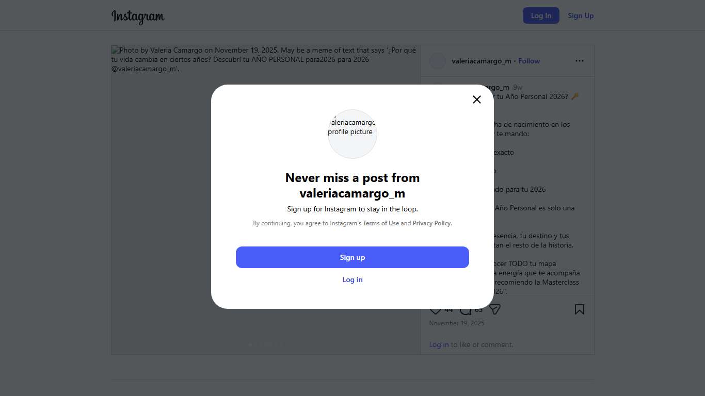Image resolution: width=705 pixels, height=396 pixels.
Task: Follow valeriacamargo_m via the Follow link
Action: pyautogui.click(x=529, y=61)
